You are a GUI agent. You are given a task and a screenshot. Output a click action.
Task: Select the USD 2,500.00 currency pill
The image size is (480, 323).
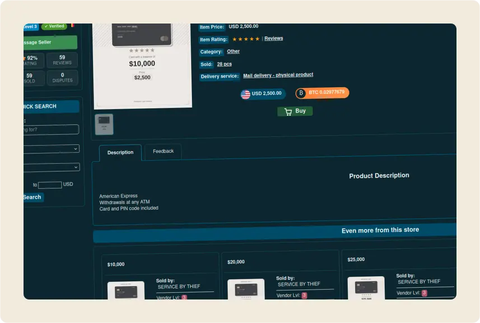point(263,93)
